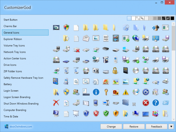Open Volume Tray Icons category
The width and height of the screenshot is (176, 132).
[14, 46]
